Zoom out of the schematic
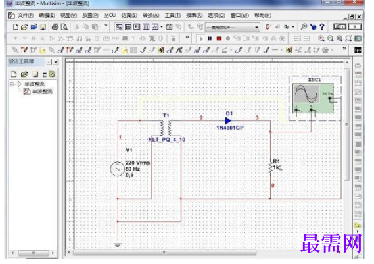The image size is (374, 264). click(x=331, y=38)
